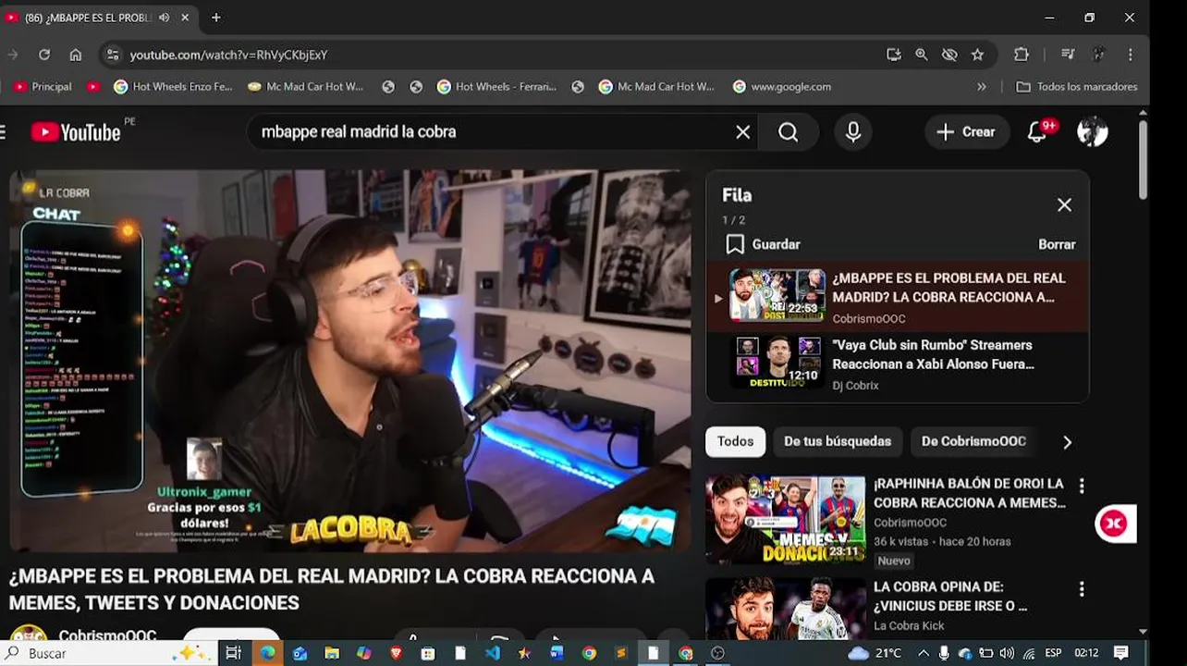Open YouTube notifications bell
The width and height of the screenshot is (1187, 666).
pyautogui.click(x=1039, y=132)
